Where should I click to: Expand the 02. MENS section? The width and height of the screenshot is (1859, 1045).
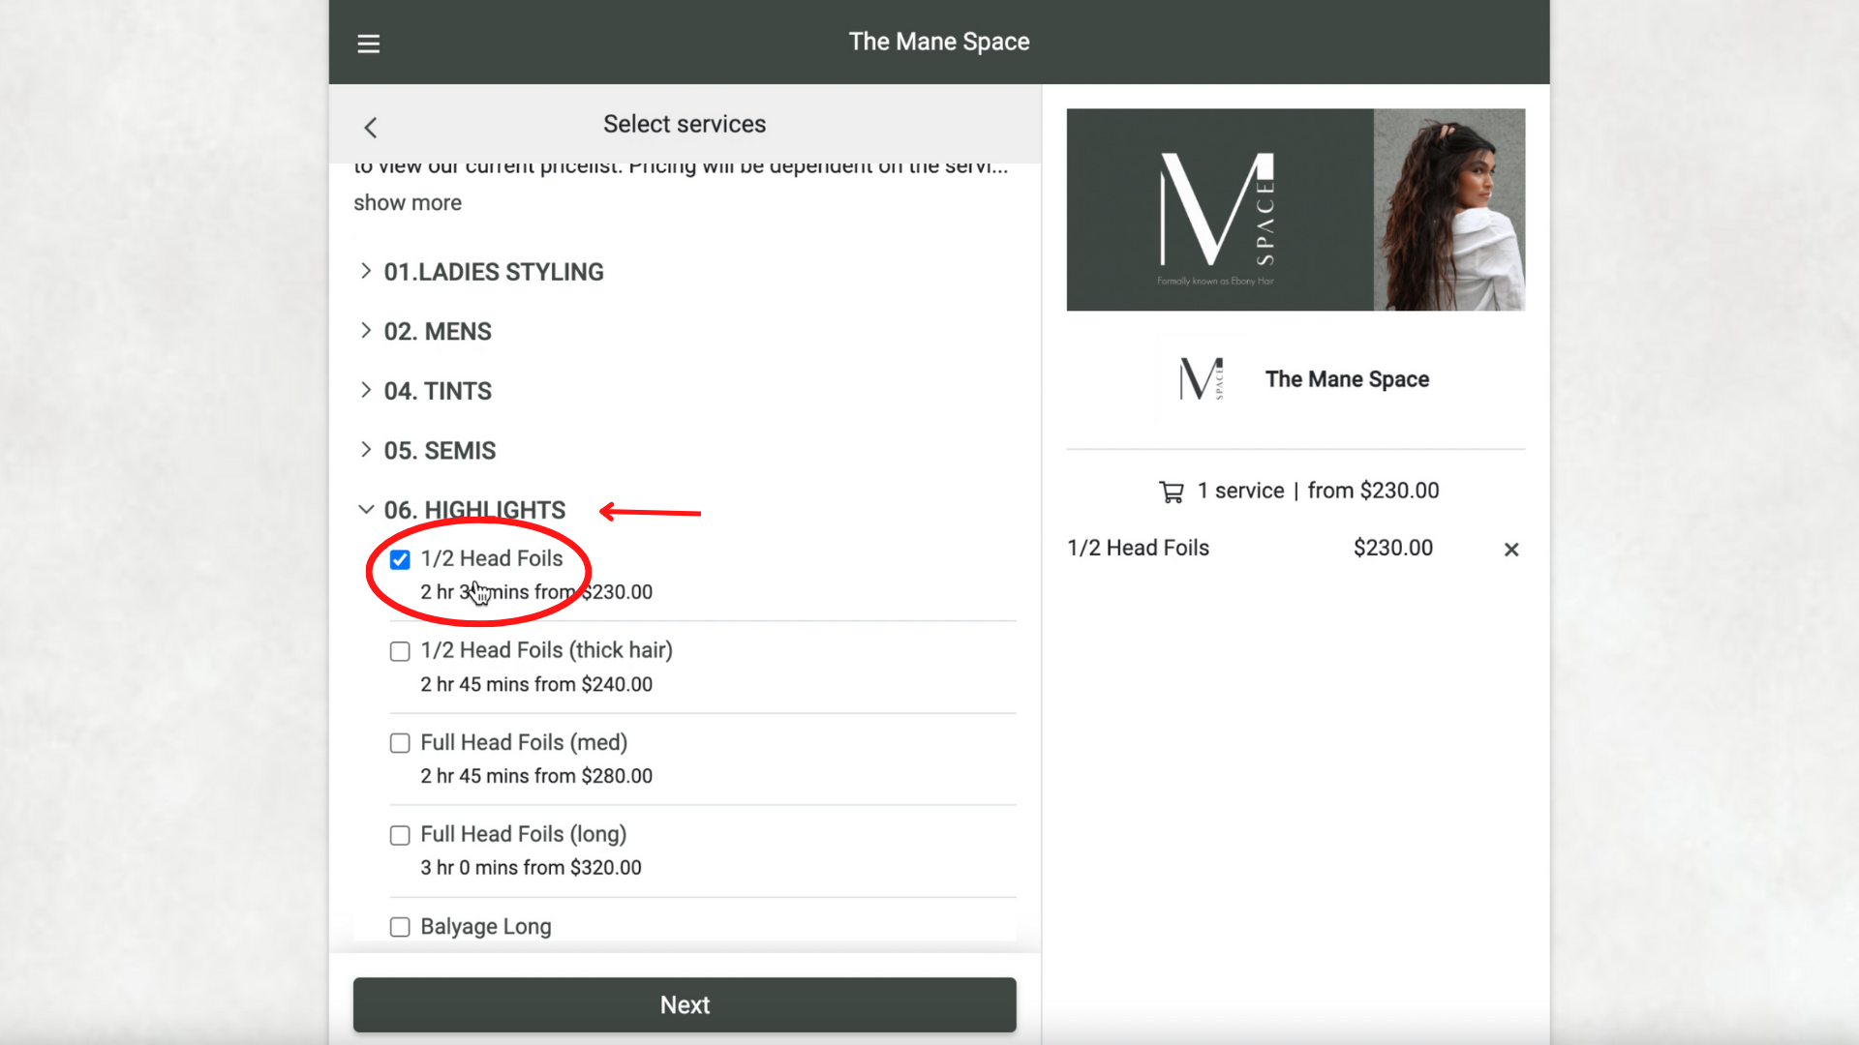pyautogui.click(x=437, y=332)
